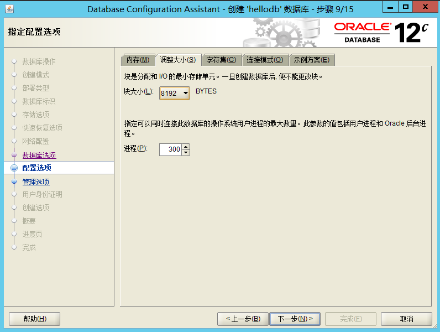Maximize the Database Configuration Assistant window
The width and height of the screenshot is (440, 332).
tap(406, 7)
